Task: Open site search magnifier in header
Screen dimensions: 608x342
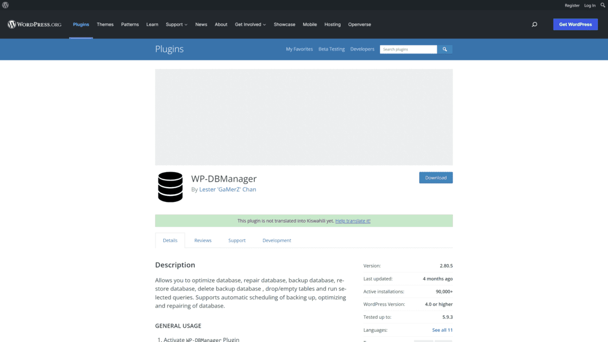Action: coord(534,24)
